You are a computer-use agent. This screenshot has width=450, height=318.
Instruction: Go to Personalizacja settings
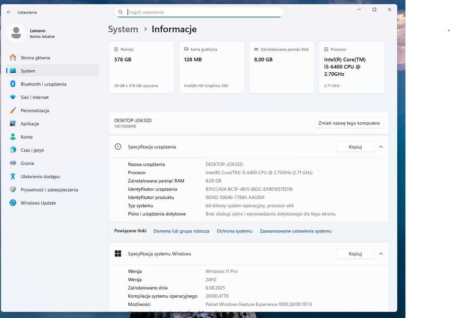pyautogui.click(x=52, y=111)
